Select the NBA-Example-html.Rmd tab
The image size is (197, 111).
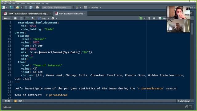pyautogui.click(x=71, y=14)
